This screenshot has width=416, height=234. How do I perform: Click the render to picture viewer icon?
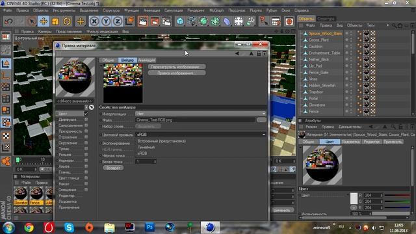[x=155, y=21]
